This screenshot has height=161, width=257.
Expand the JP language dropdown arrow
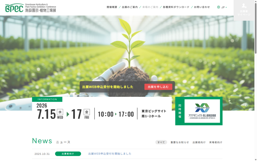coord(226,7)
